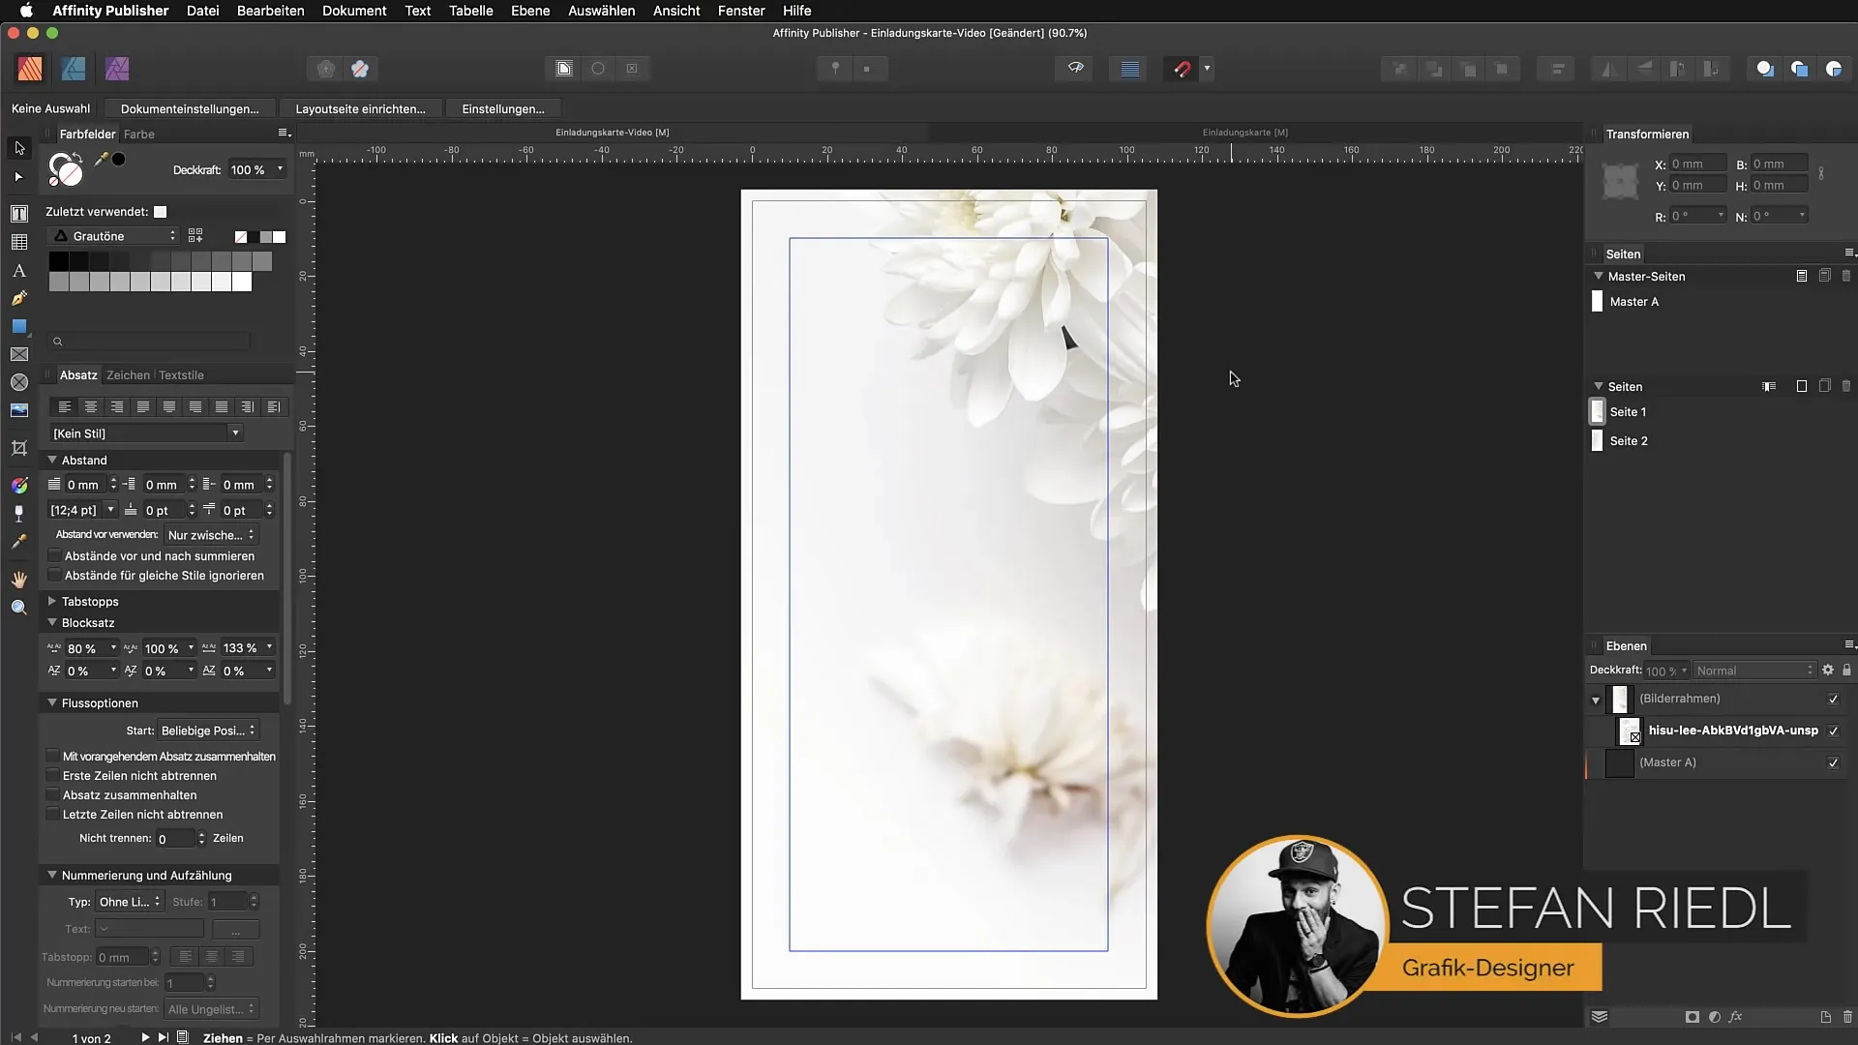Select the Pen tool
This screenshot has width=1858, height=1045.
click(x=19, y=299)
